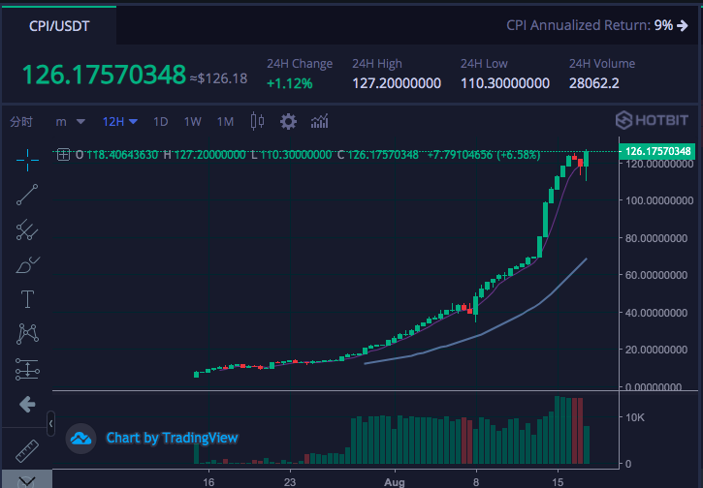The height and width of the screenshot is (488, 703).
Task: Switch to the 1M timeframe
Action: pyautogui.click(x=226, y=122)
